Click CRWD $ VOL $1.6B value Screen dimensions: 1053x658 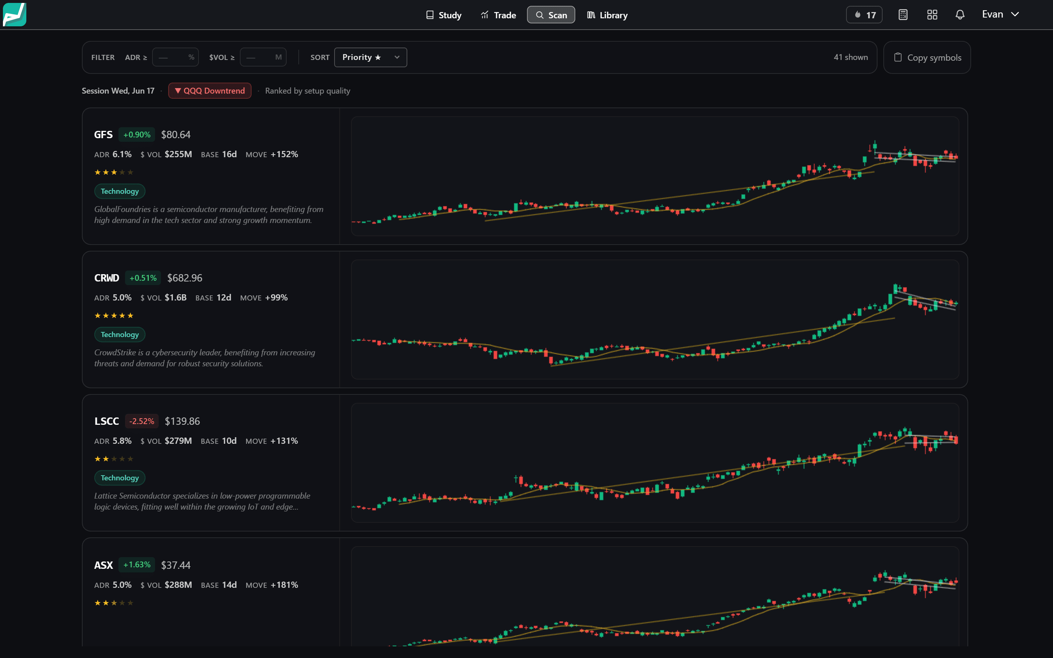coord(175,297)
